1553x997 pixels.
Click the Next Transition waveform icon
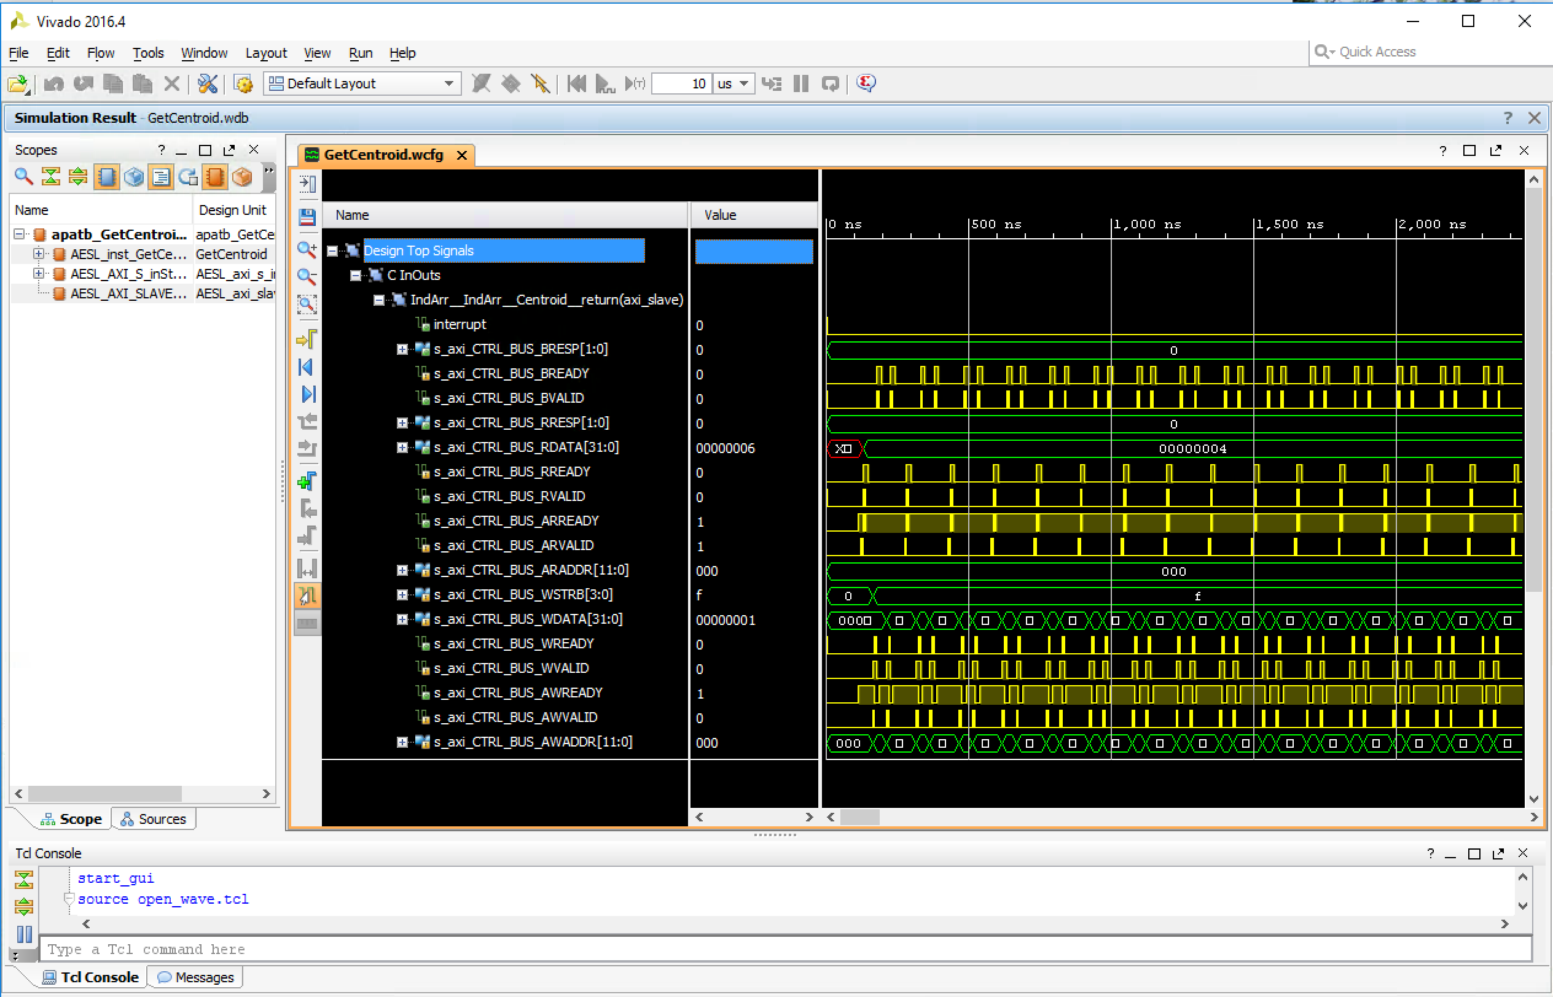pos(307,448)
